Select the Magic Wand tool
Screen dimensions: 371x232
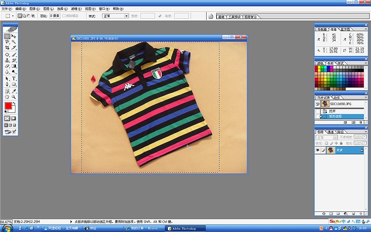(x=14, y=42)
